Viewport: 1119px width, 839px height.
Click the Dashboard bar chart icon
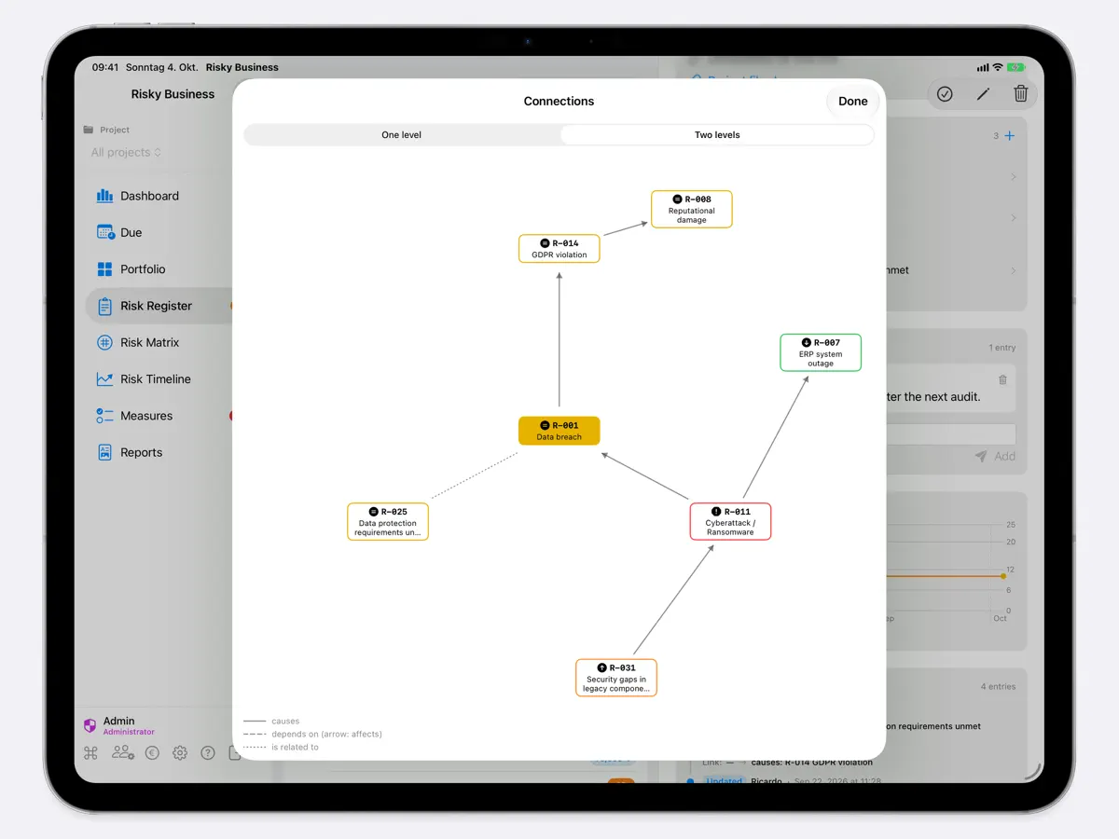104,196
